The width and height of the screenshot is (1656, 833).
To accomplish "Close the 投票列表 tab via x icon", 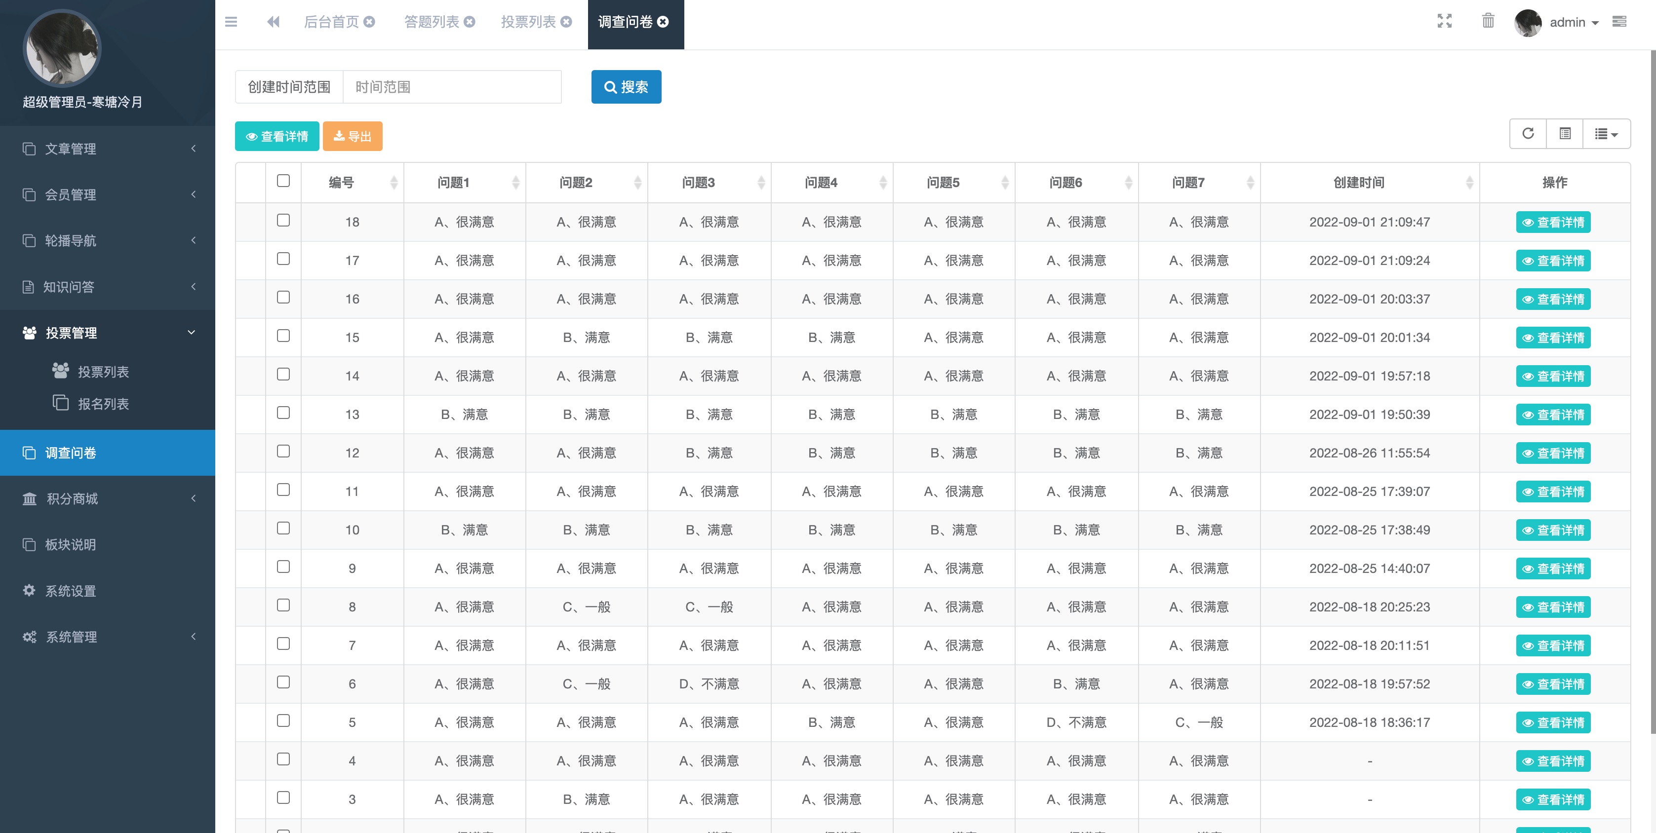I will (x=566, y=22).
